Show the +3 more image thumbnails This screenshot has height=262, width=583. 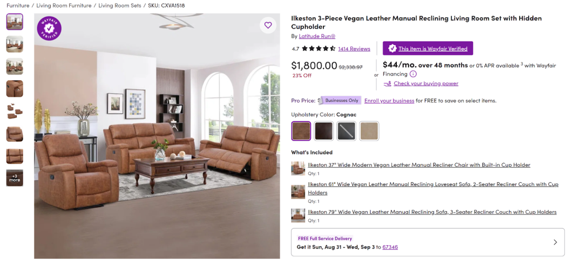pos(15,178)
